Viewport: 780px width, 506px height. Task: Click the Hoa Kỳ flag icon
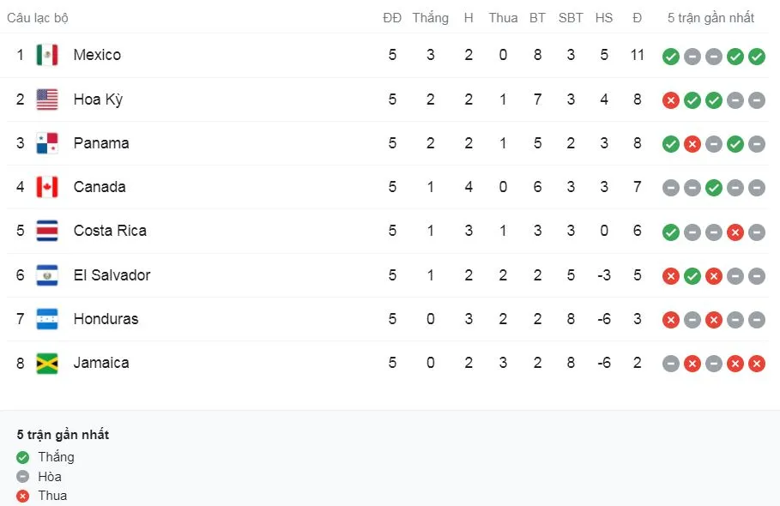click(x=47, y=99)
